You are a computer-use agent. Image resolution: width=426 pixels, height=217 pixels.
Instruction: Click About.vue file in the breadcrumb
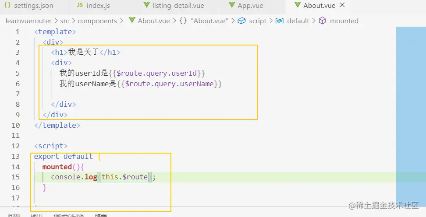coord(154,21)
